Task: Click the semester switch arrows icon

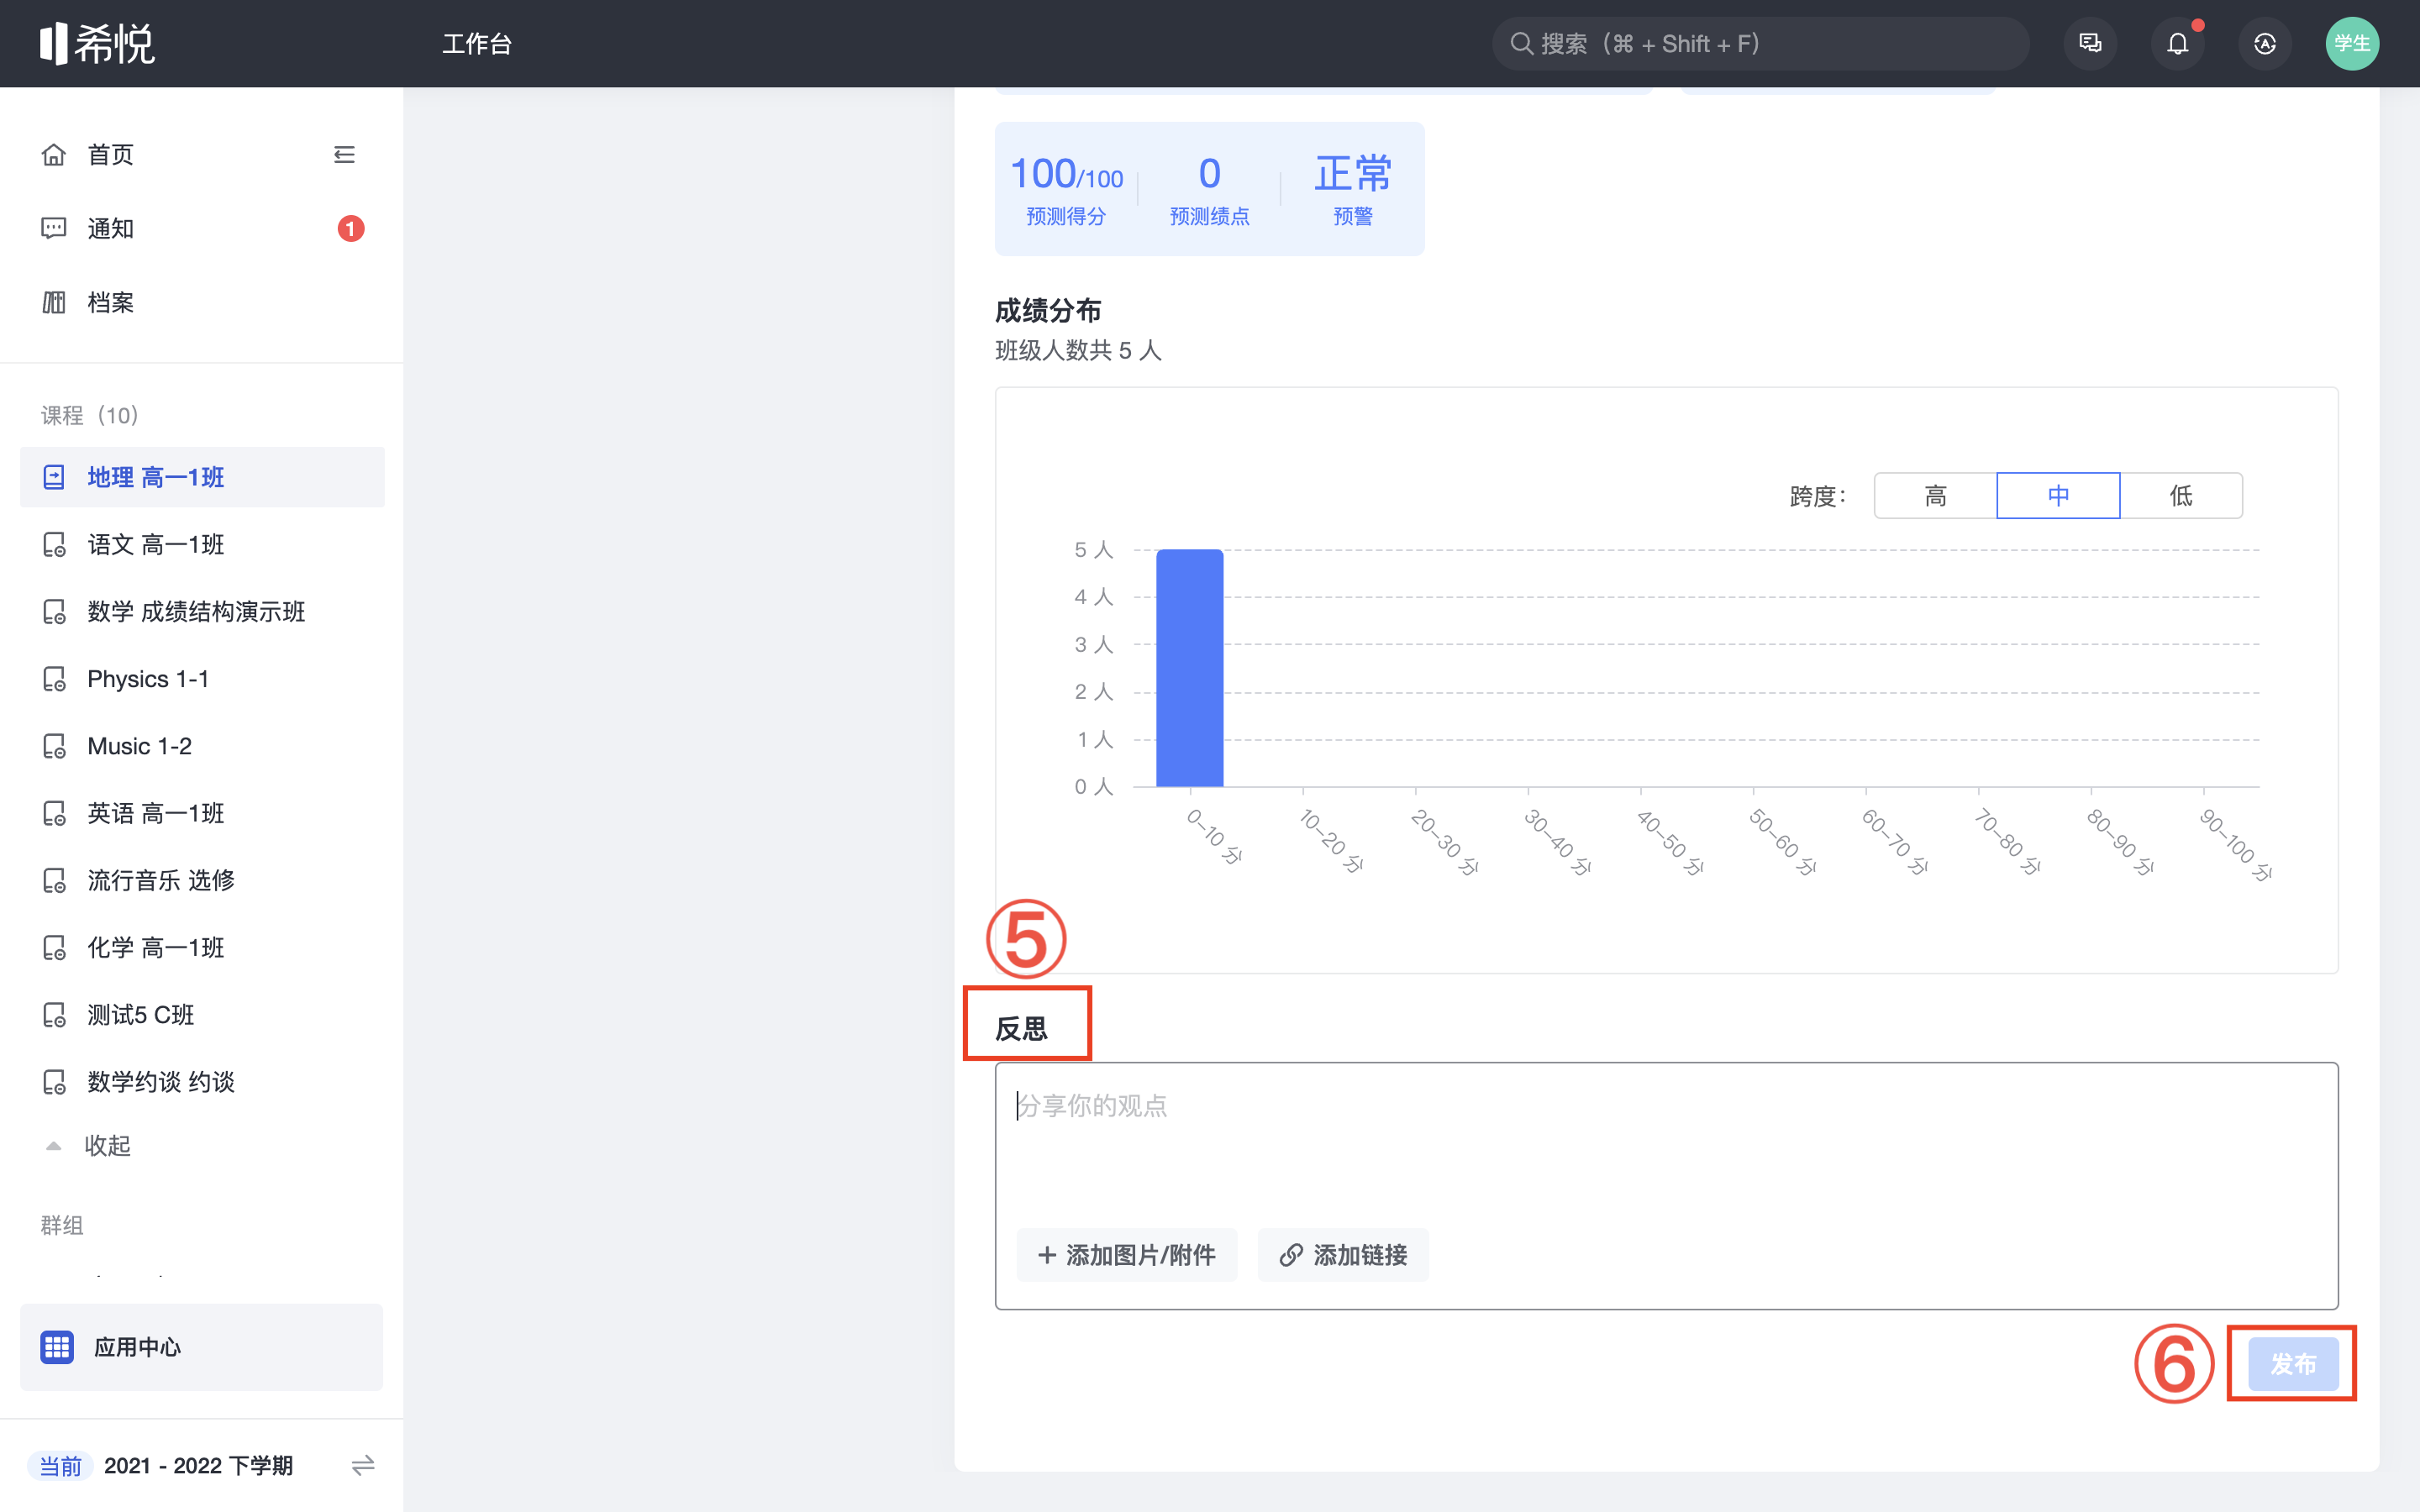Action: click(363, 1465)
